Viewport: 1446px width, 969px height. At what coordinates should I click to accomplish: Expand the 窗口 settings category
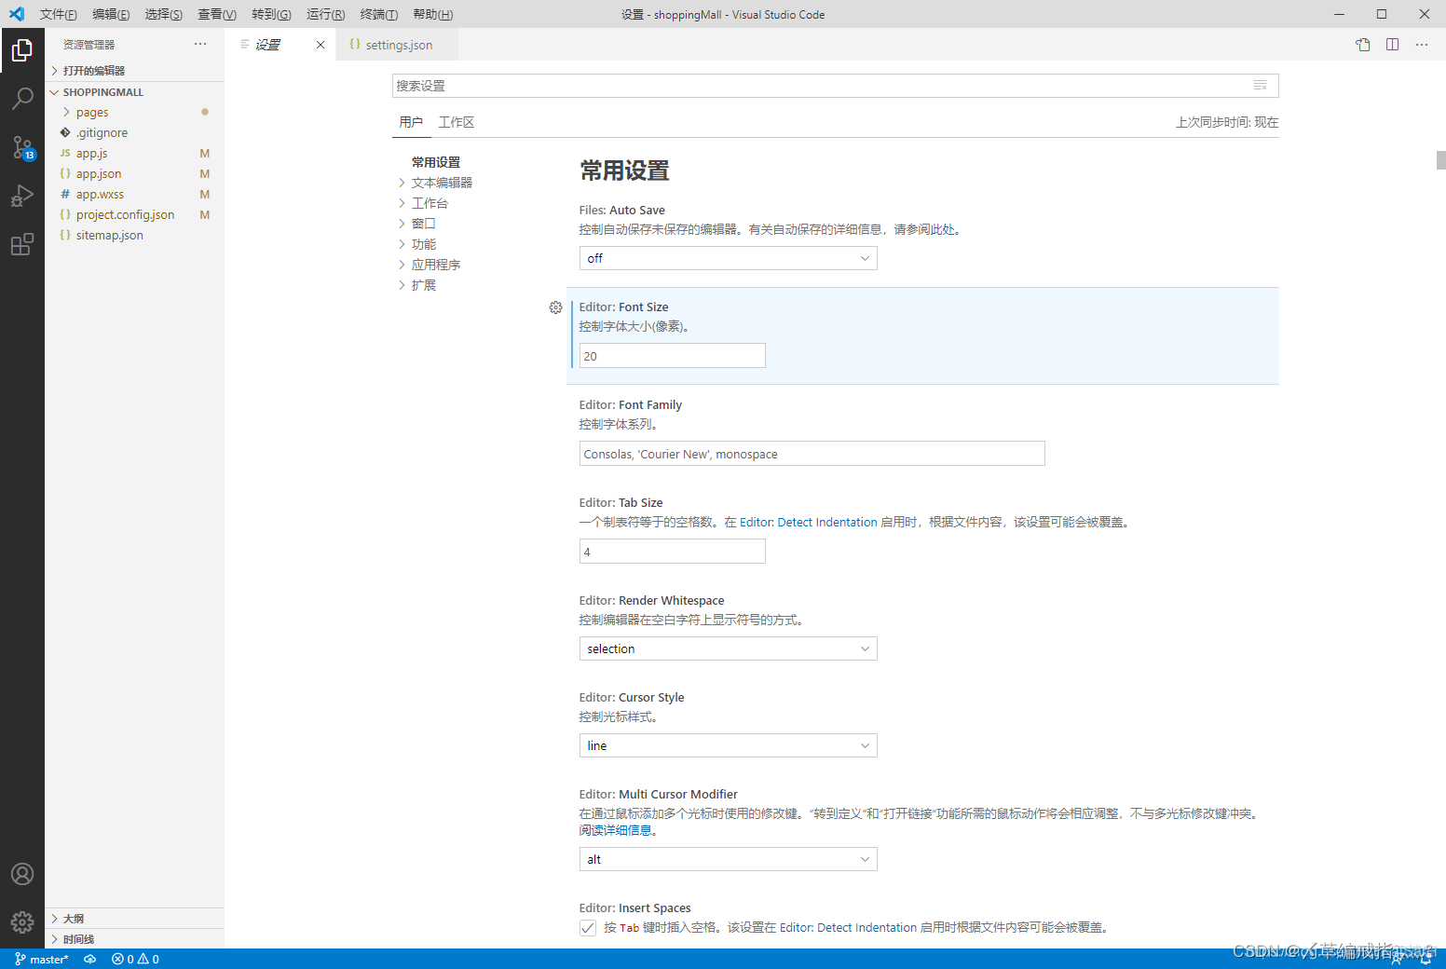417,224
